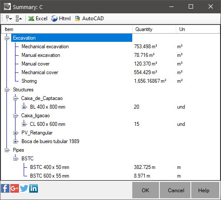Share via the Google Plus icon

click(15, 188)
